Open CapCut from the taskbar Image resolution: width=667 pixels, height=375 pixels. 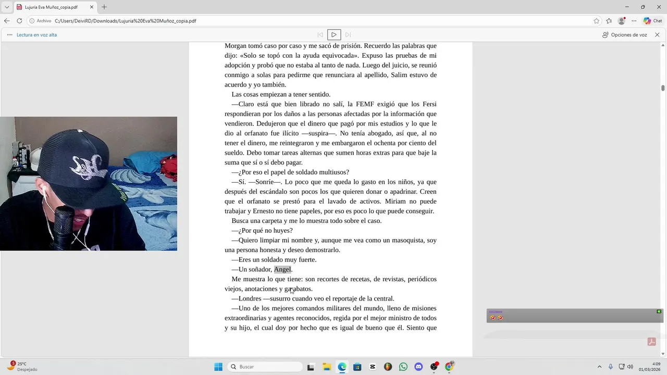click(373, 367)
